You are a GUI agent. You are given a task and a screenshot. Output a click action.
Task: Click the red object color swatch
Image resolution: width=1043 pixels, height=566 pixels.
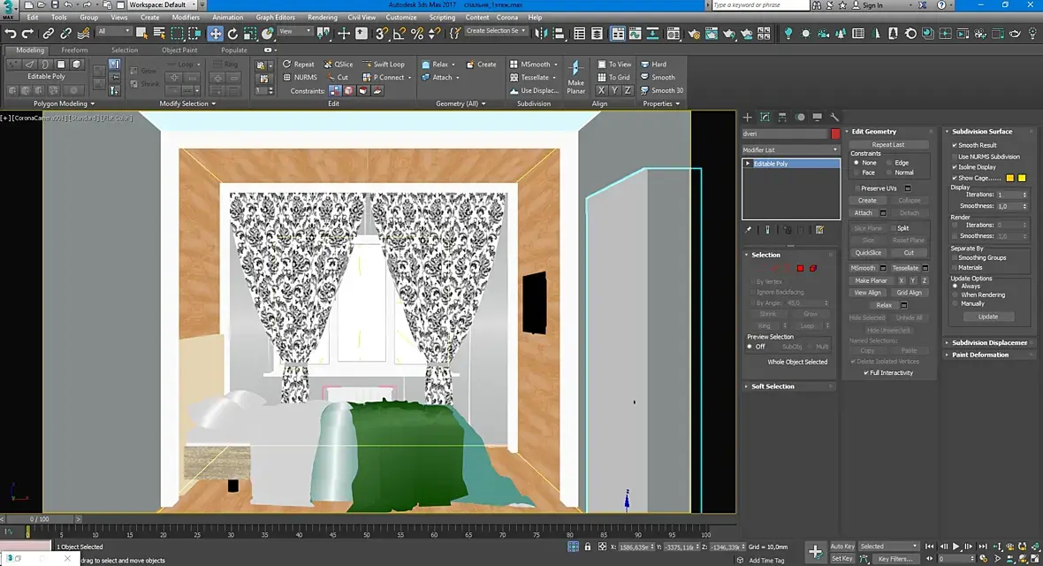835,134
